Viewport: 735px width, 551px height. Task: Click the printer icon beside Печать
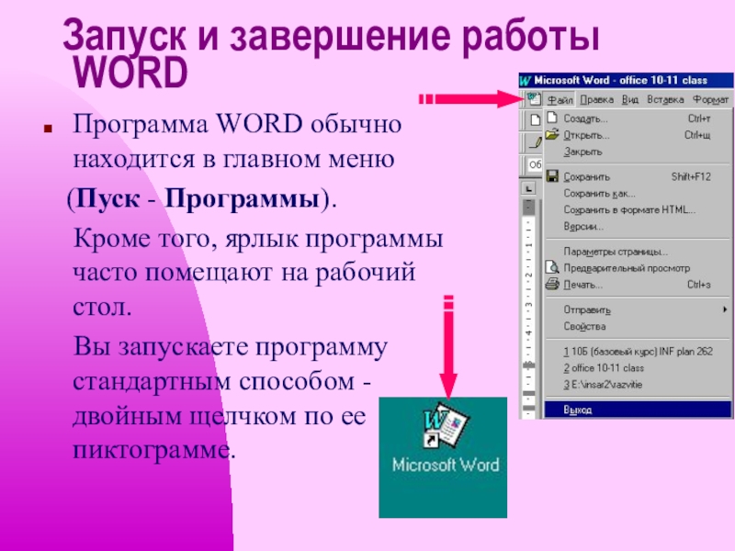(553, 284)
